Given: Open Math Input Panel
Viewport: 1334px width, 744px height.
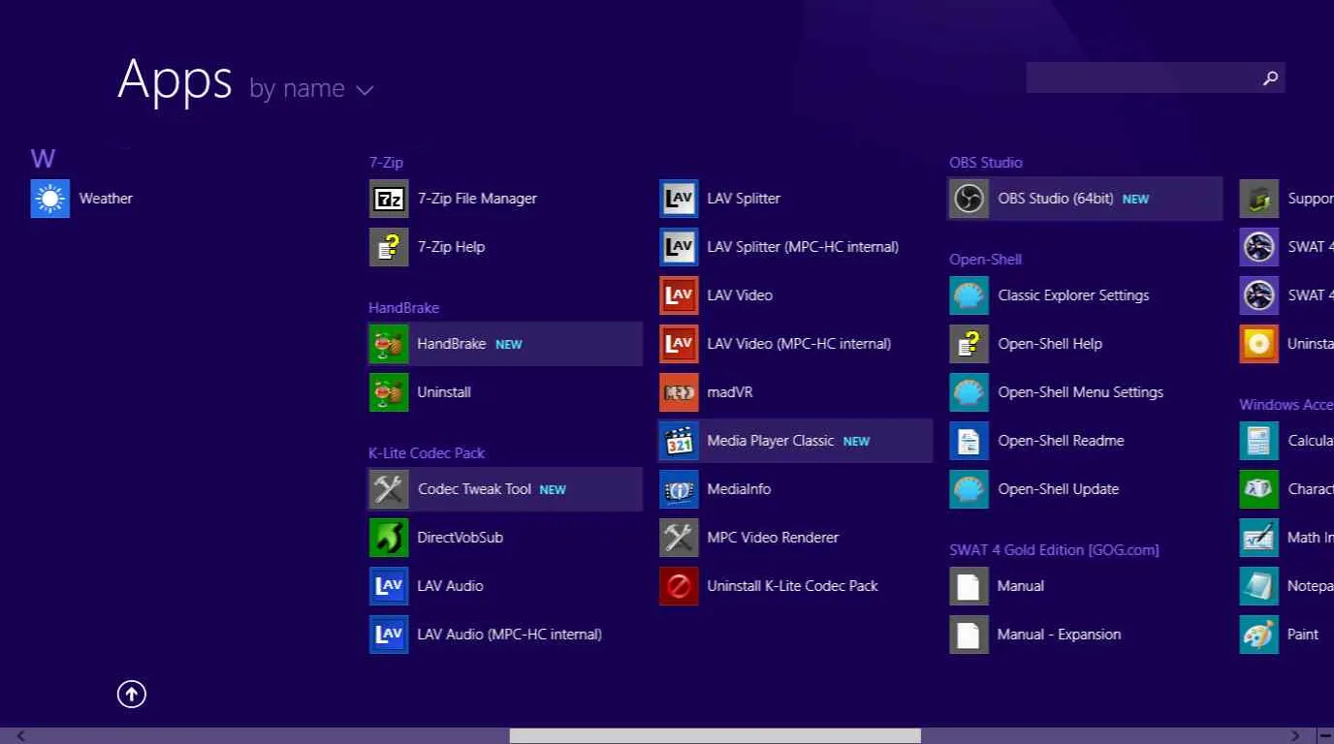Looking at the screenshot, I should click(1286, 538).
